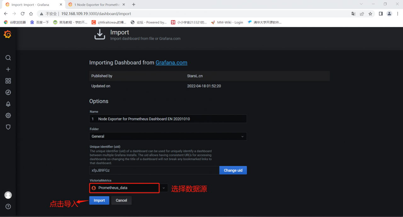
Task: Click the blue Import button
Action: pyautogui.click(x=99, y=200)
